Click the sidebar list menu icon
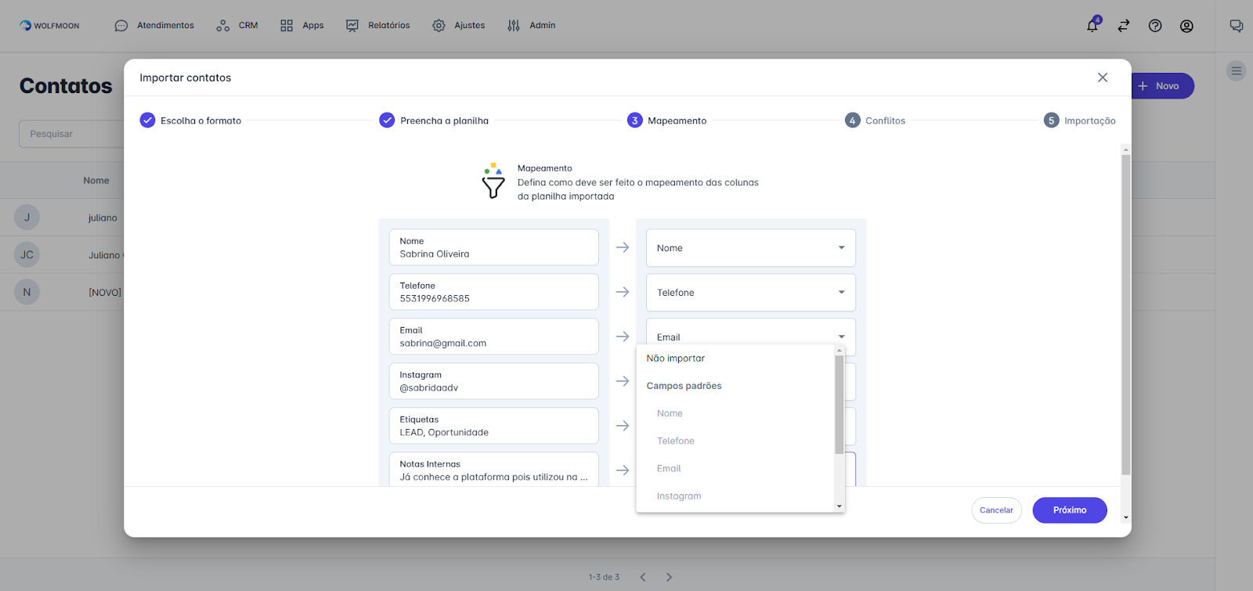This screenshot has height=591, width=1253. click(1237, 71)
